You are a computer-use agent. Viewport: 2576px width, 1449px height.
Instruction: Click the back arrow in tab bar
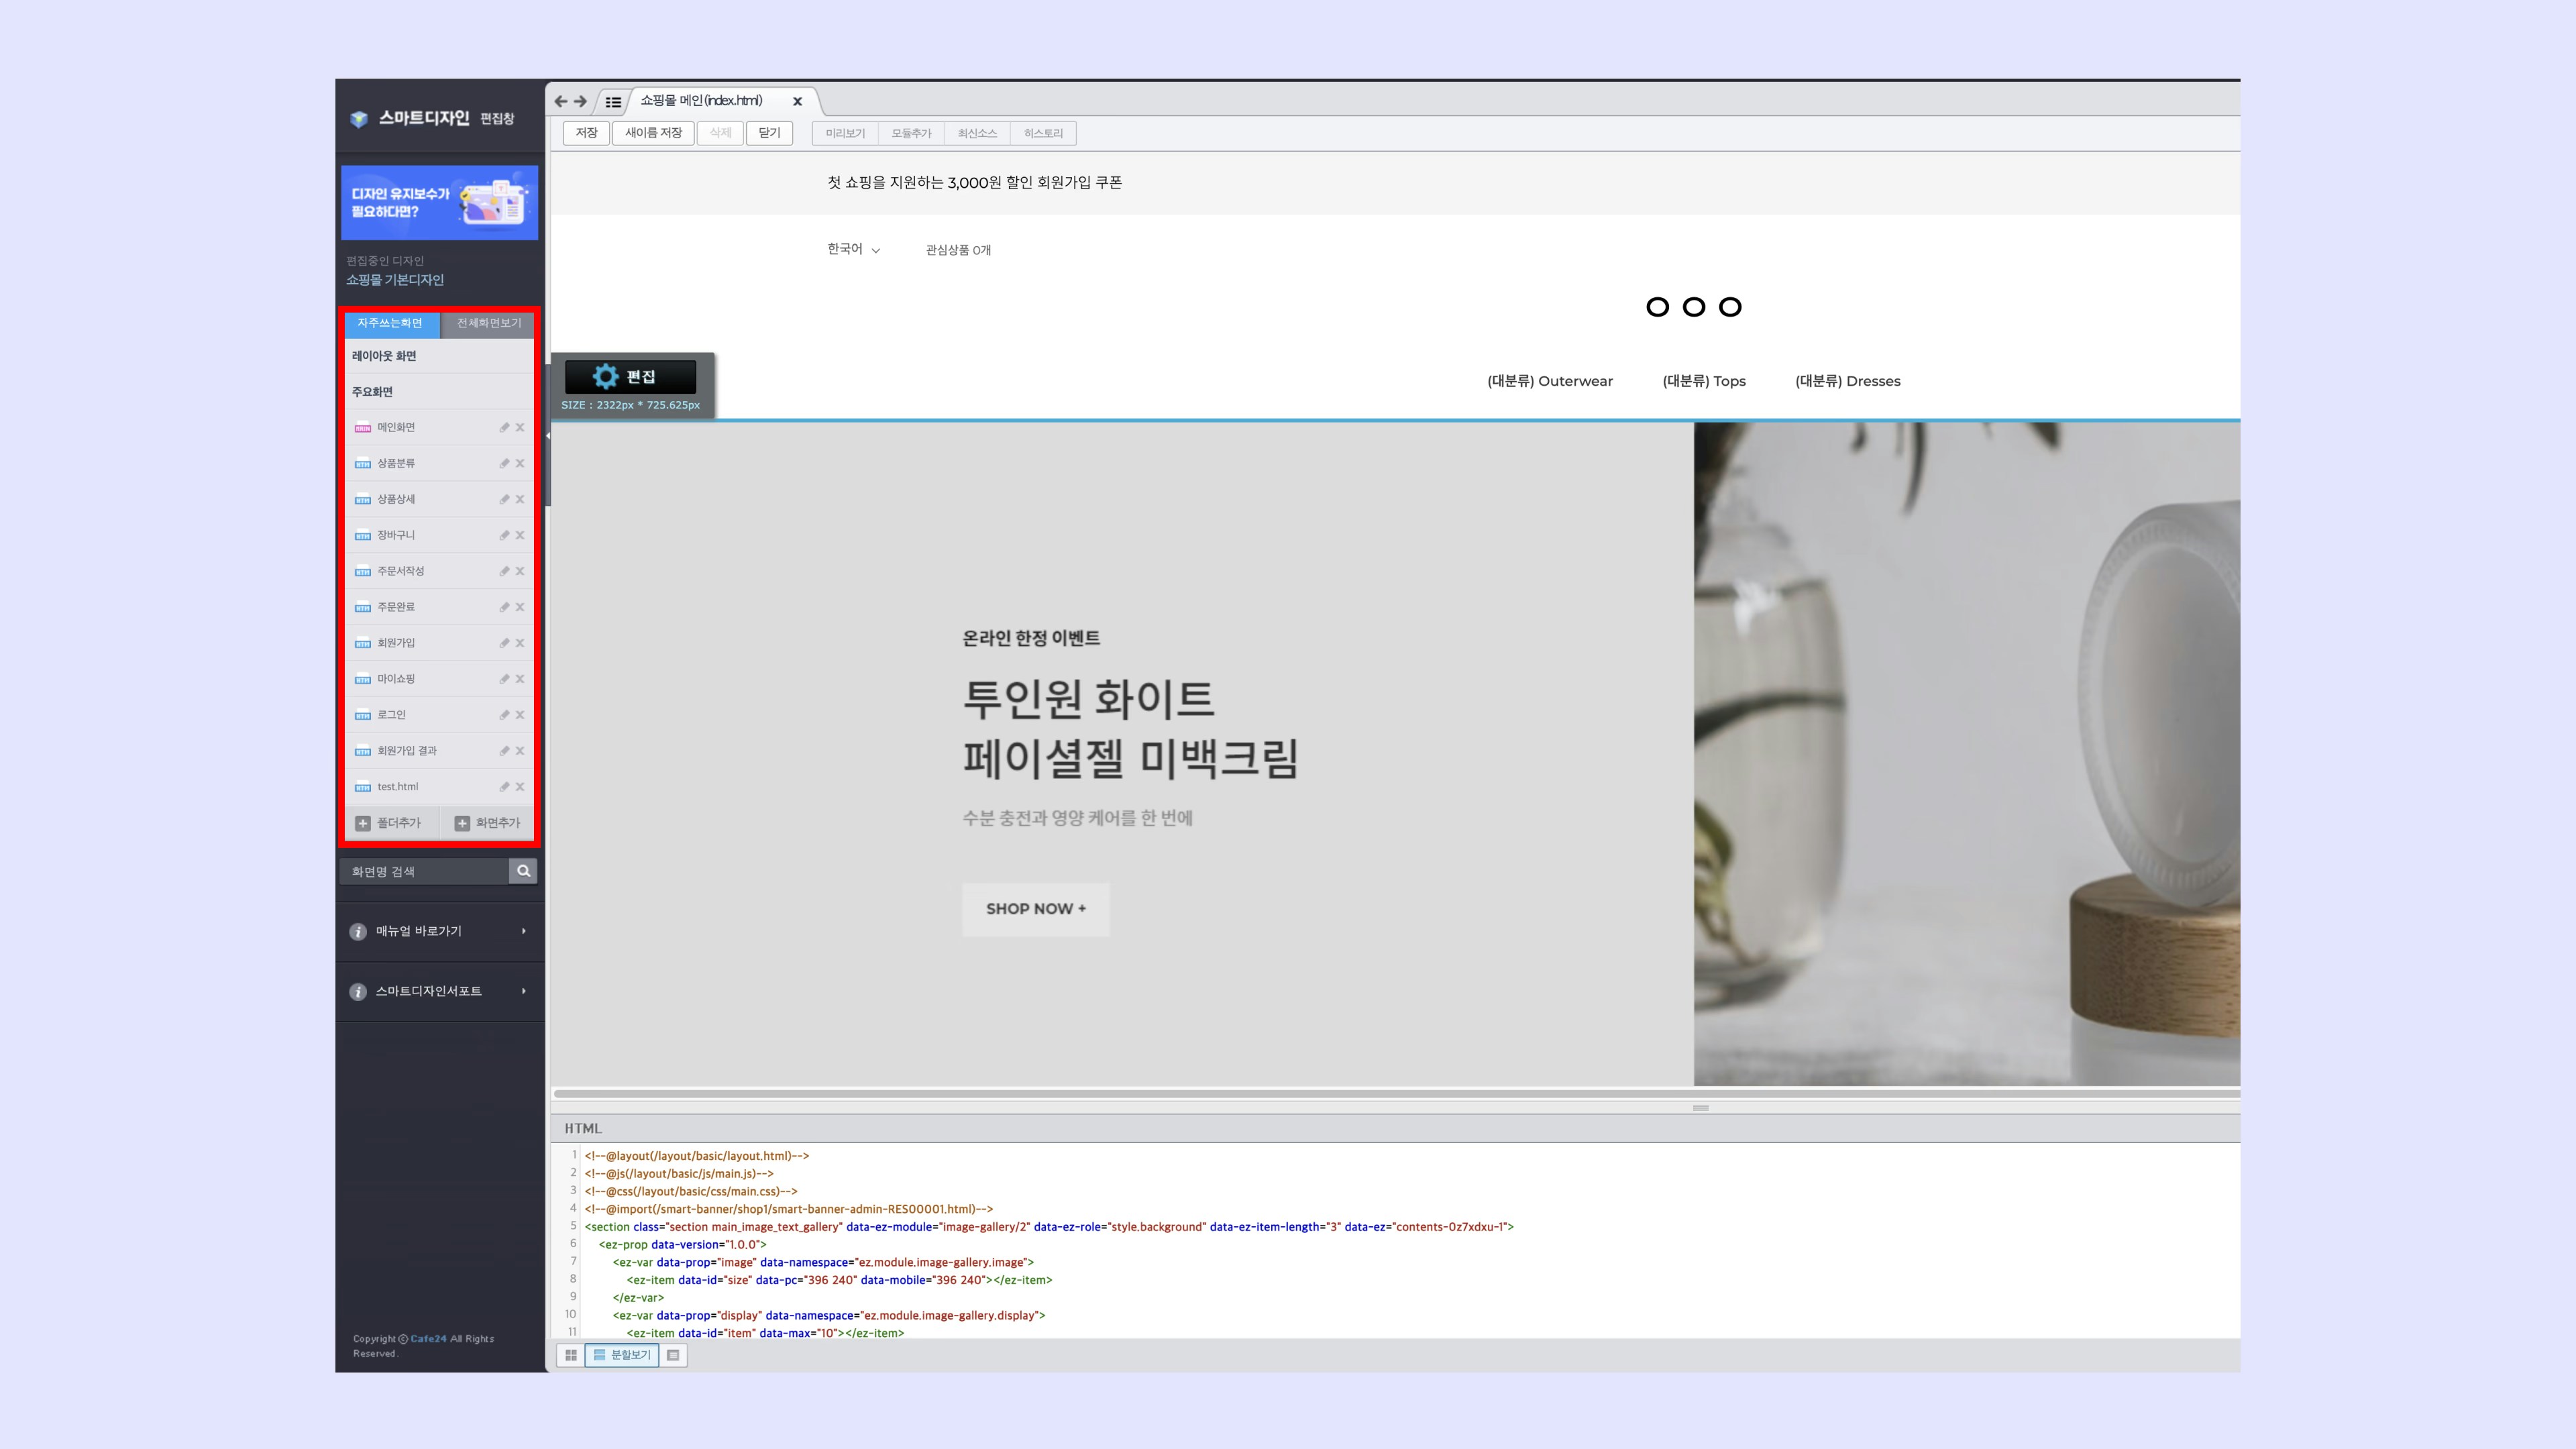click(x=560, y=101)
